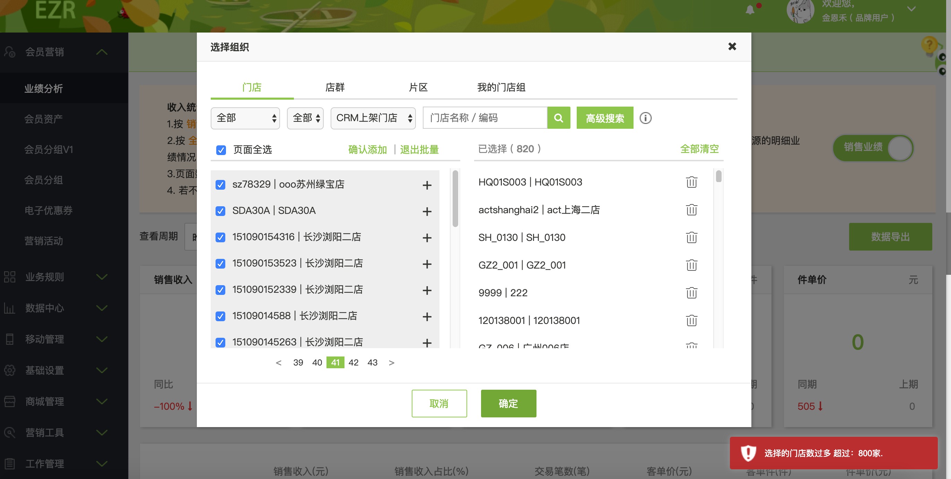This screenshot has width=951, height=479.
Task: Click the green search magnifier button
Action: 559,118
